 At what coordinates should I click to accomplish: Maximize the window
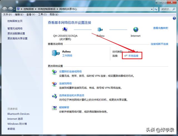(164, 2)
